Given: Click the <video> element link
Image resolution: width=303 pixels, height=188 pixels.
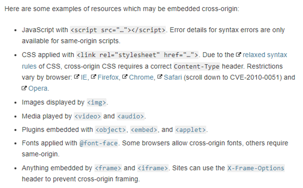Looking at the screenshot, I should click(88, 116).
